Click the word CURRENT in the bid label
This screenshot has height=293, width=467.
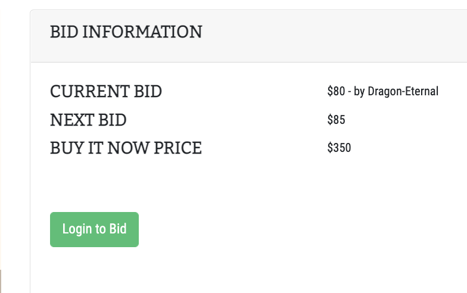(89, 91)
